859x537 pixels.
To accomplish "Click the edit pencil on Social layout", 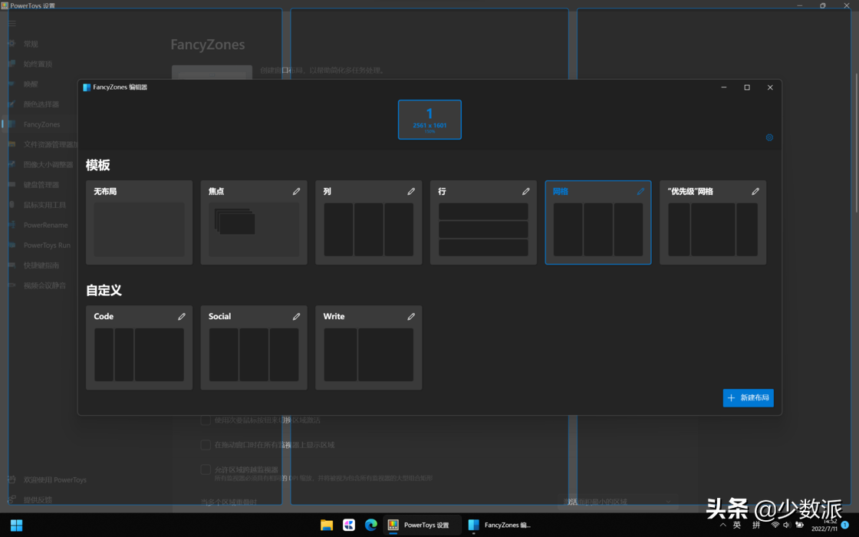I will pos(296,317).
